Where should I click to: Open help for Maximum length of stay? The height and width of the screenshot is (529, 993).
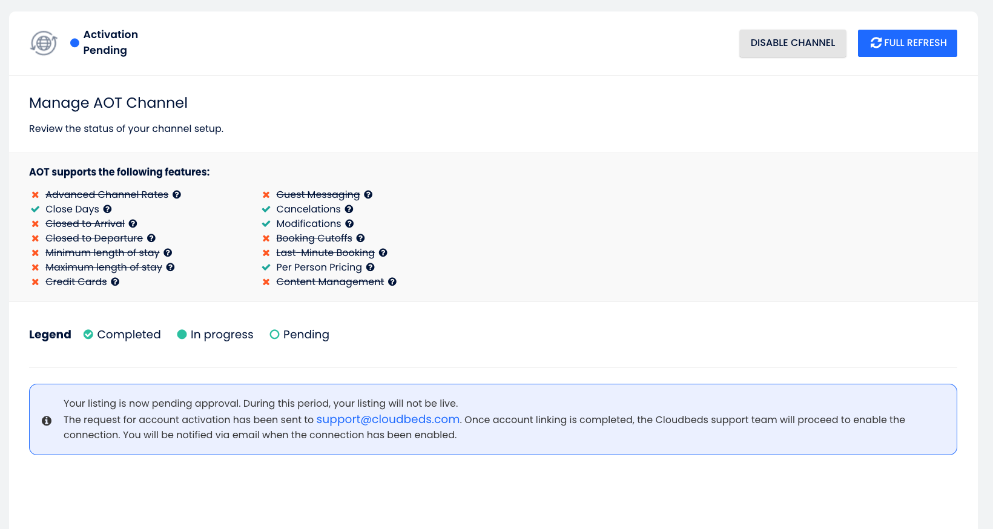170,267
